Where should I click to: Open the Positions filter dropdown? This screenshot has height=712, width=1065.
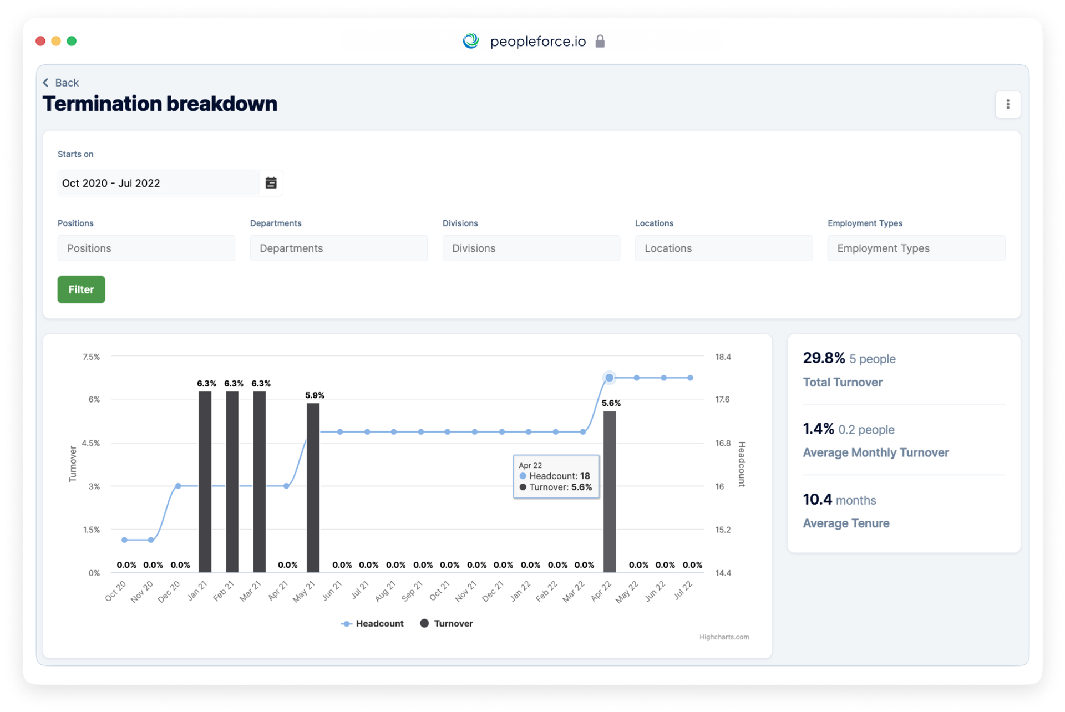pyautogui.click(x=146, y=248)
